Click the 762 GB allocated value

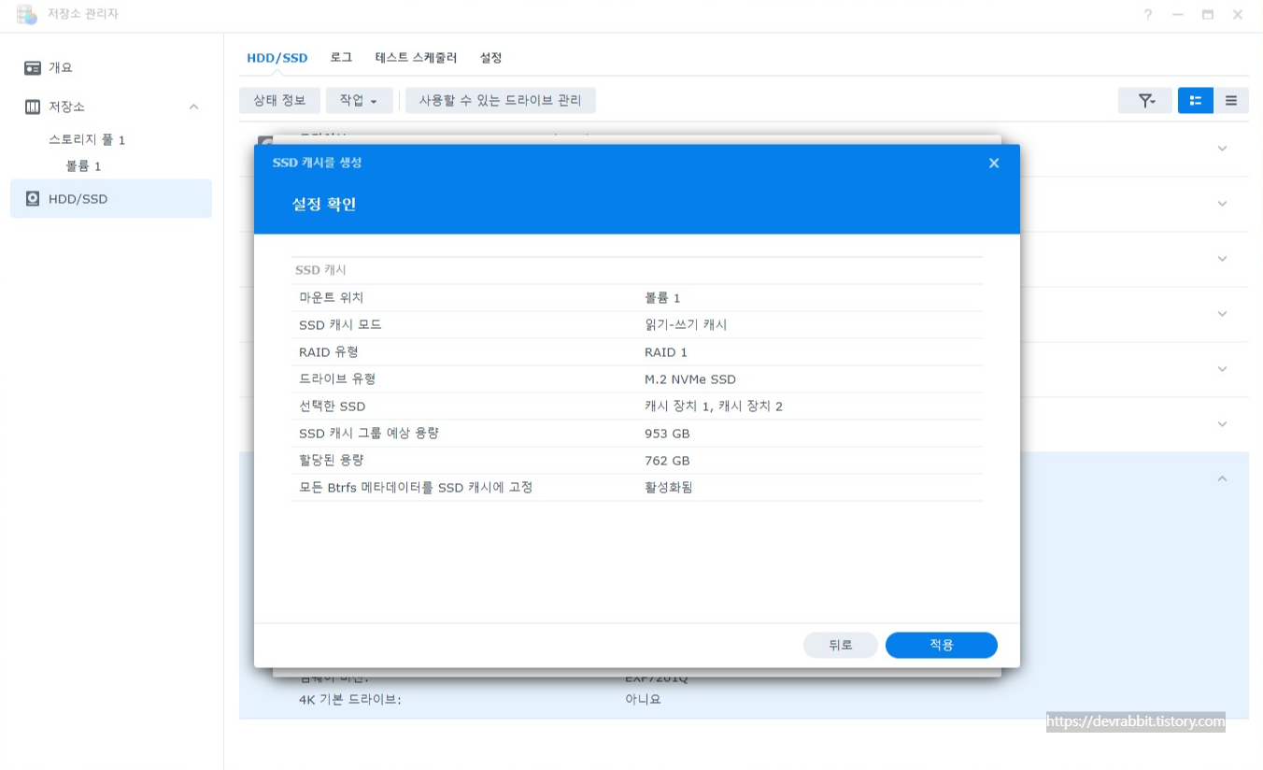click(x=667, y=461)
